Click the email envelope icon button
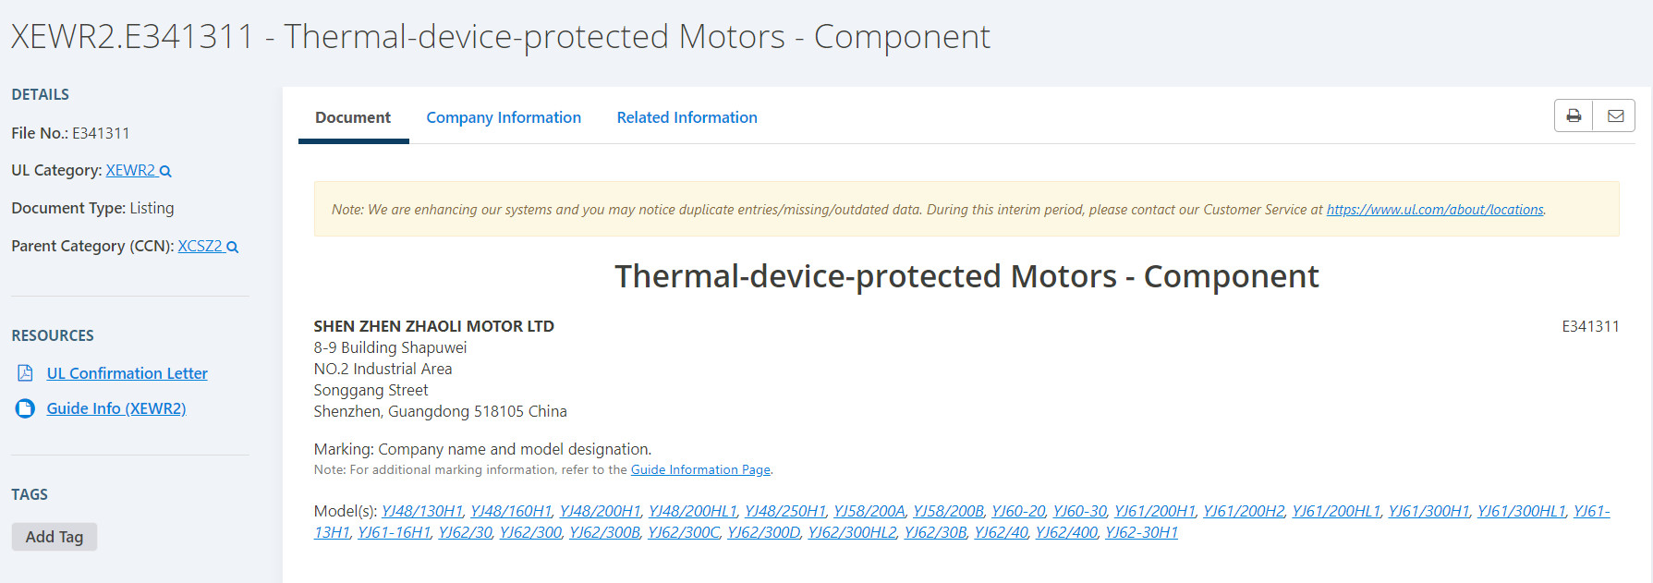Screen dimensions: 1653x583 (x=1615, y=115)
